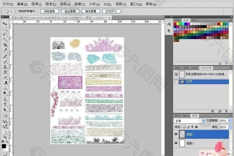Image resolution: width=234 pixels, height=156 pixels.
Task: Click the black foreground color swatch
Action: click(x=4, y=146)
